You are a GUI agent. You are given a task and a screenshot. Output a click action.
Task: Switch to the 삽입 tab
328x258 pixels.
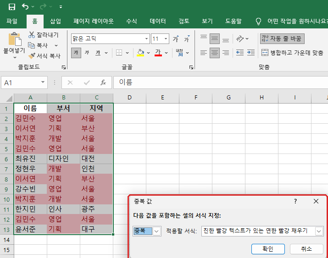point(56,21)
